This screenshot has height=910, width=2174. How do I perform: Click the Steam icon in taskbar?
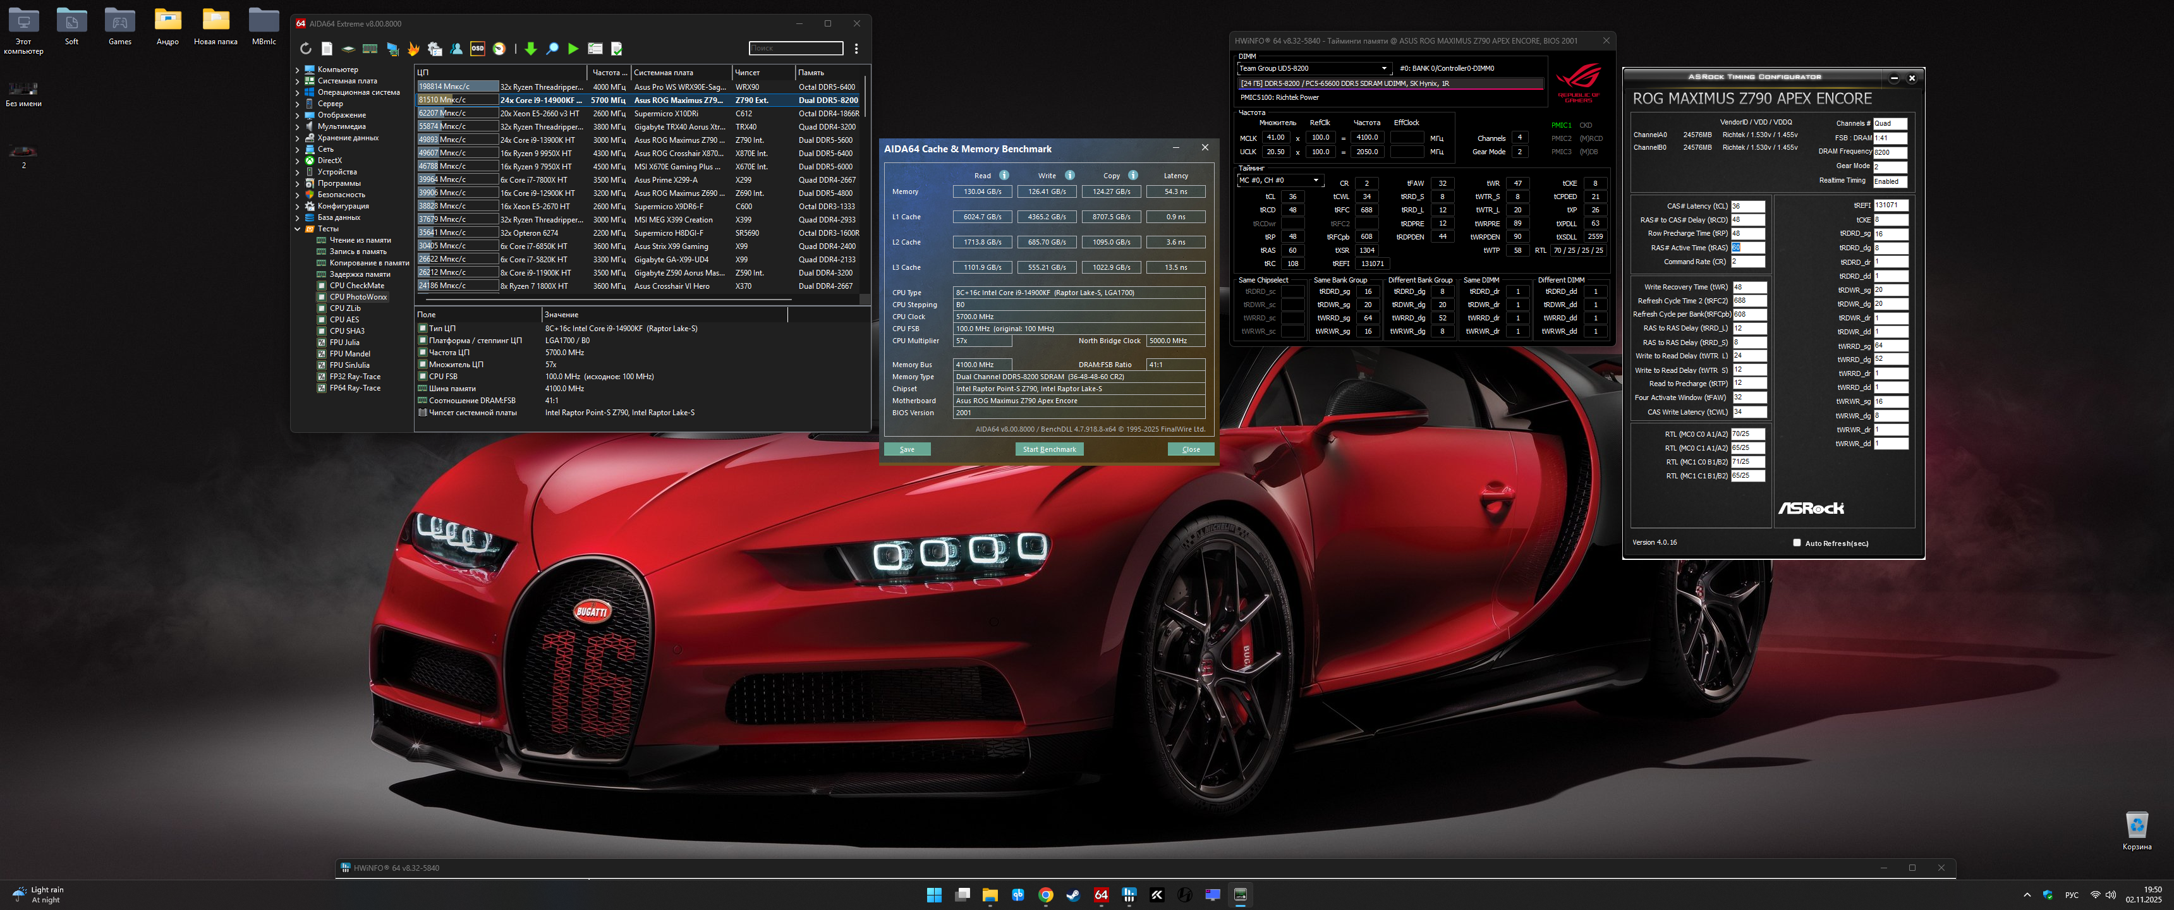(1072, 895)
